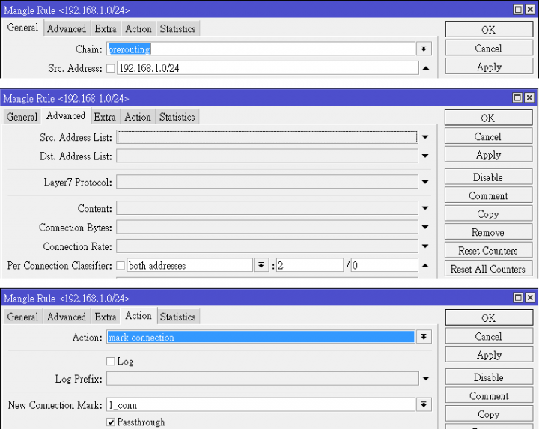539x429 pixels.
Task: Click New Connection Mark field 1_conn
Action: pos(261,404)
